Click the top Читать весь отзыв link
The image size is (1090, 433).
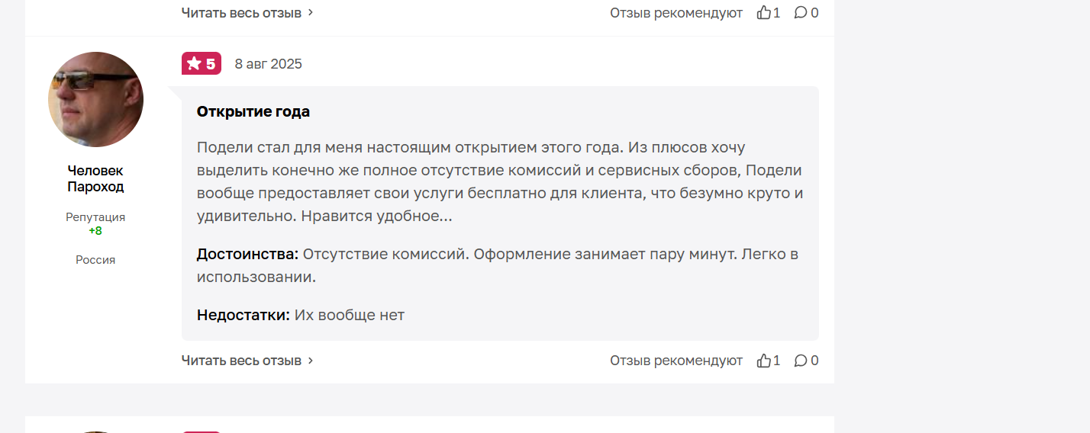click(x=241, y=13)
